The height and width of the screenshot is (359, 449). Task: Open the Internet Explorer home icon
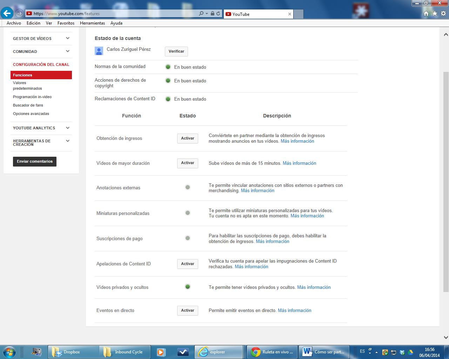pyautogui.click(x=426, y=14)
